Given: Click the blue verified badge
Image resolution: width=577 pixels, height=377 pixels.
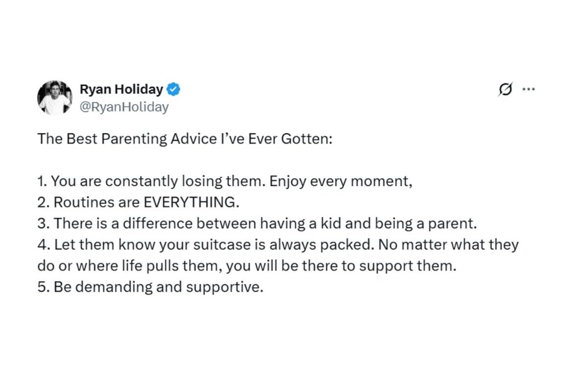Looking at the screenshot, I should point(173,89).
